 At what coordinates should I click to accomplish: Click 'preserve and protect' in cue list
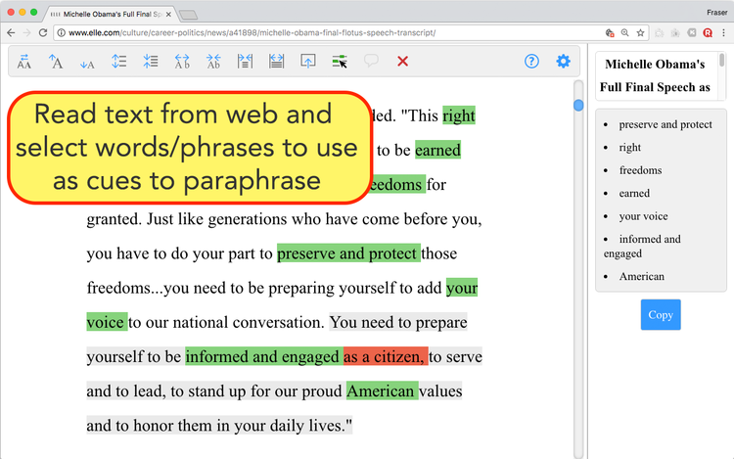[x=665, y=124]
